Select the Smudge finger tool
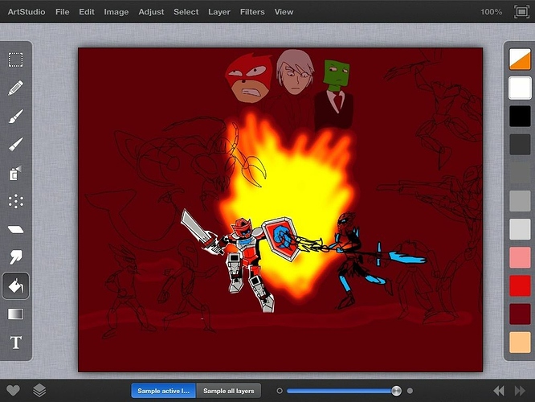This screenshot has width=535, height=402. (x=16, y=257)
